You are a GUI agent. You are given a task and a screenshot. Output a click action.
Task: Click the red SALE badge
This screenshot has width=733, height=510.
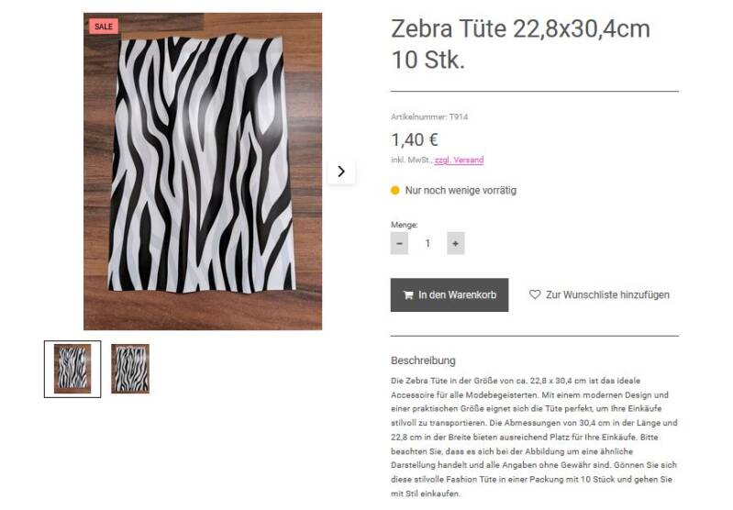click(x=104, y=27)
